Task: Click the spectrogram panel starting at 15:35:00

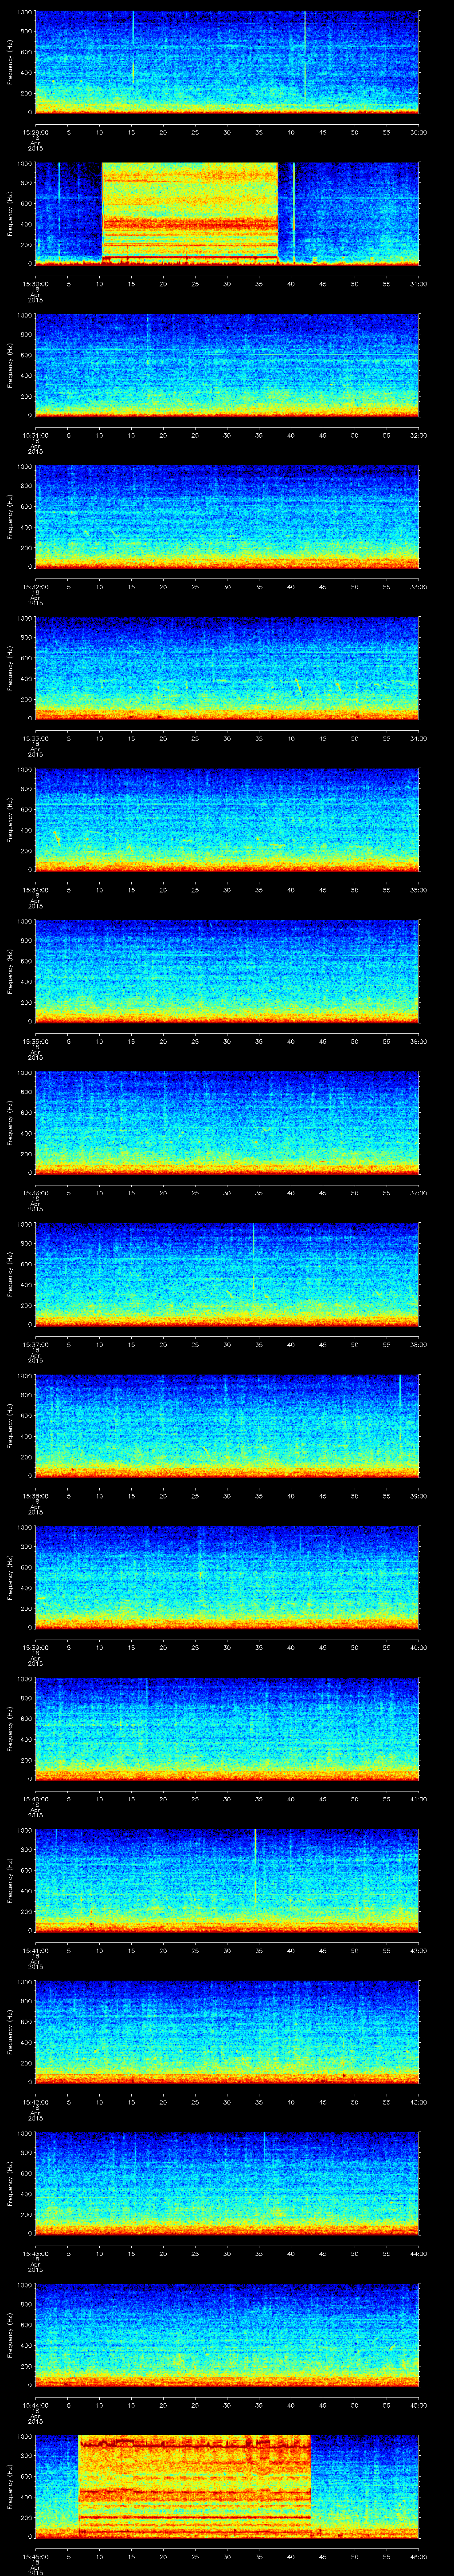Action: 227,971
